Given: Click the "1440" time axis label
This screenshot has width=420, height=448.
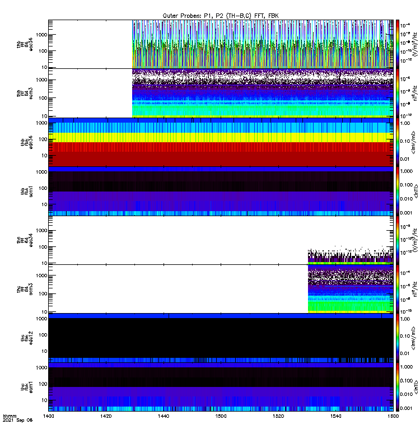Looking at the screenshot, I should point(163,416).
